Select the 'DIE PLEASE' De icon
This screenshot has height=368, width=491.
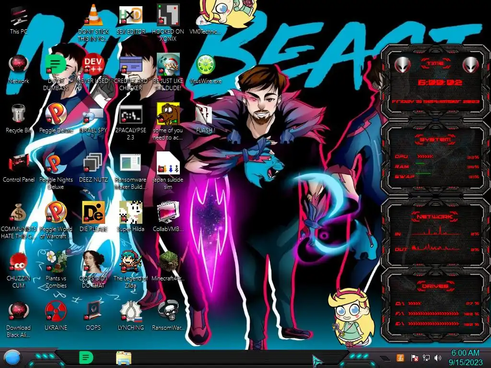click(x=94, y=217)
